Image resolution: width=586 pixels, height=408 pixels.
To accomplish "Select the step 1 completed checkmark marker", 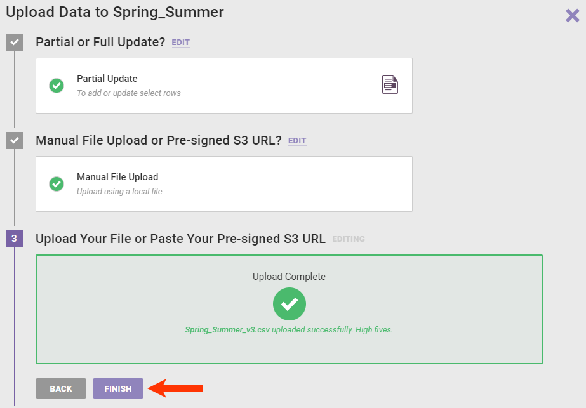I will point(14,42).
